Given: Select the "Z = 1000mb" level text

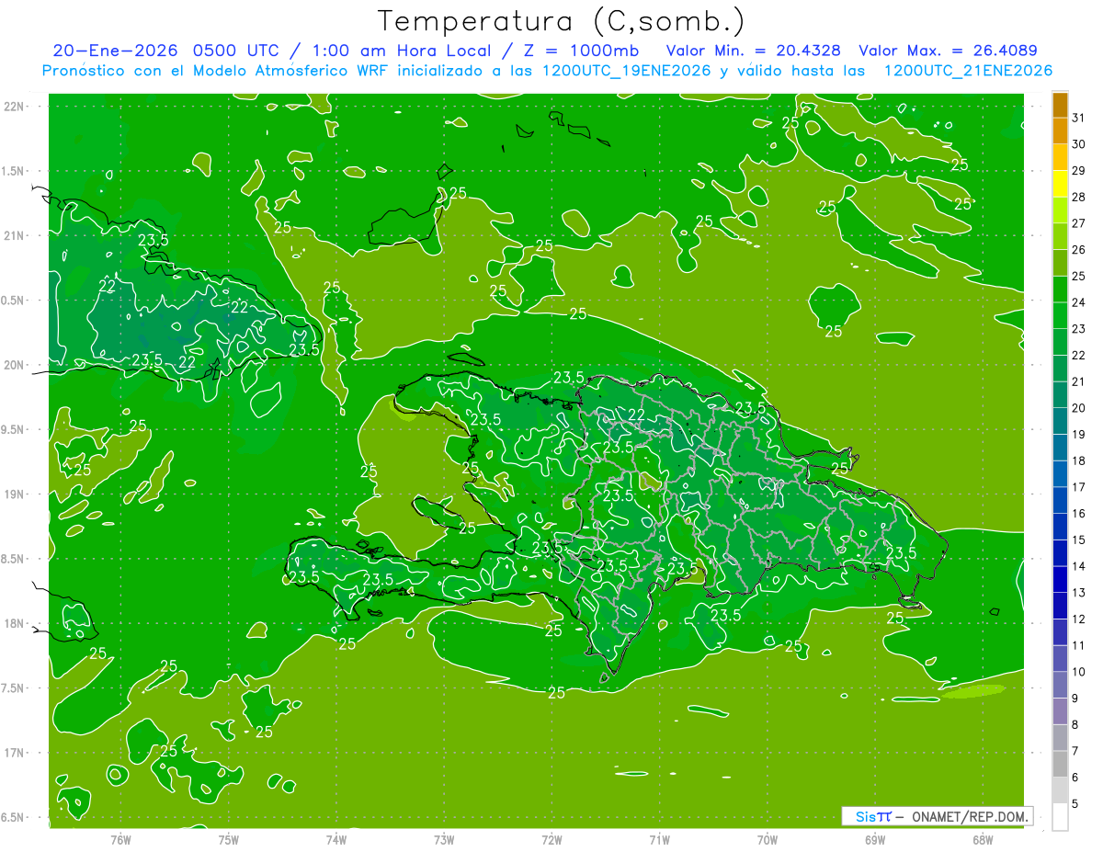Looking at the screenshot, I should [x=583, y=51].
